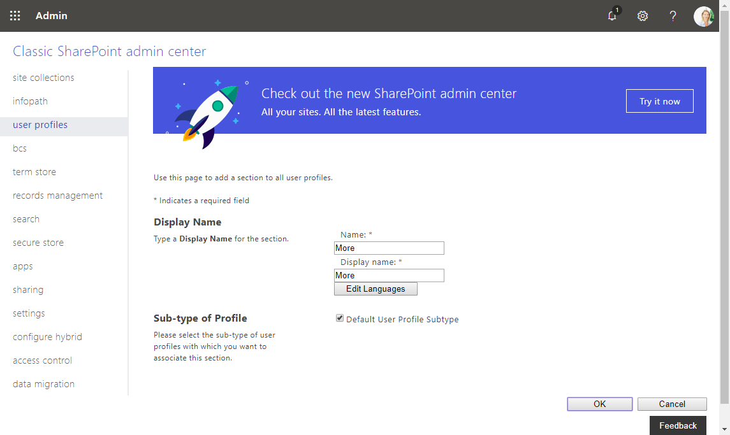The height and width of the screenshot is (435, 730).
Task: Click 'Check out the new SharePoint admin center' text
Action: (x=389, y=94)
